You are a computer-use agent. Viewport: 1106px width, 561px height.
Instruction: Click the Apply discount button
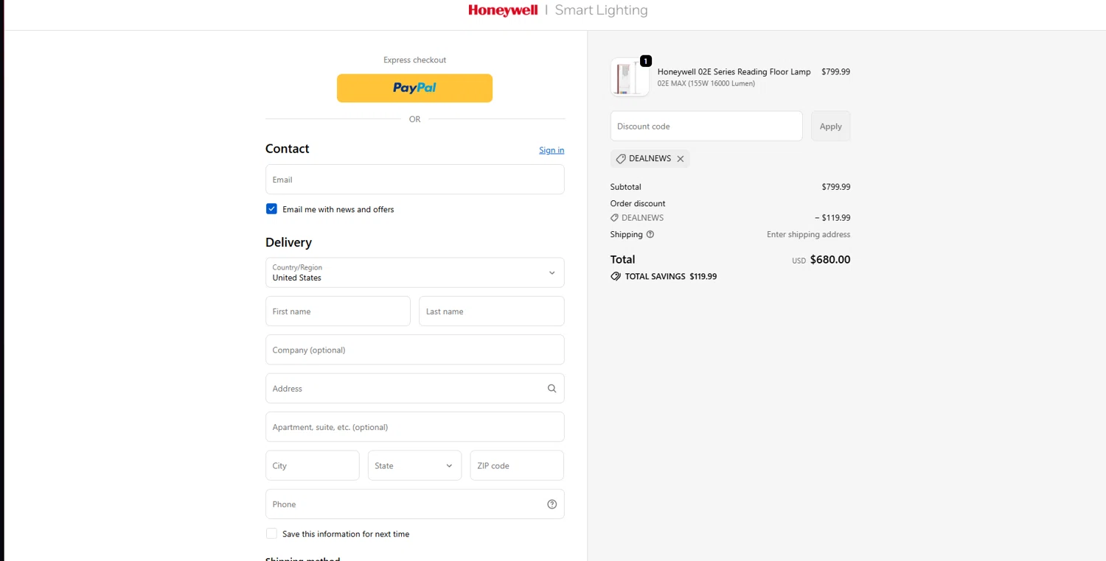(x=831, y=126)
